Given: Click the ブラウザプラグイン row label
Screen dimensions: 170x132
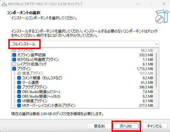Looking at the screenshot, I should point(35,87).
